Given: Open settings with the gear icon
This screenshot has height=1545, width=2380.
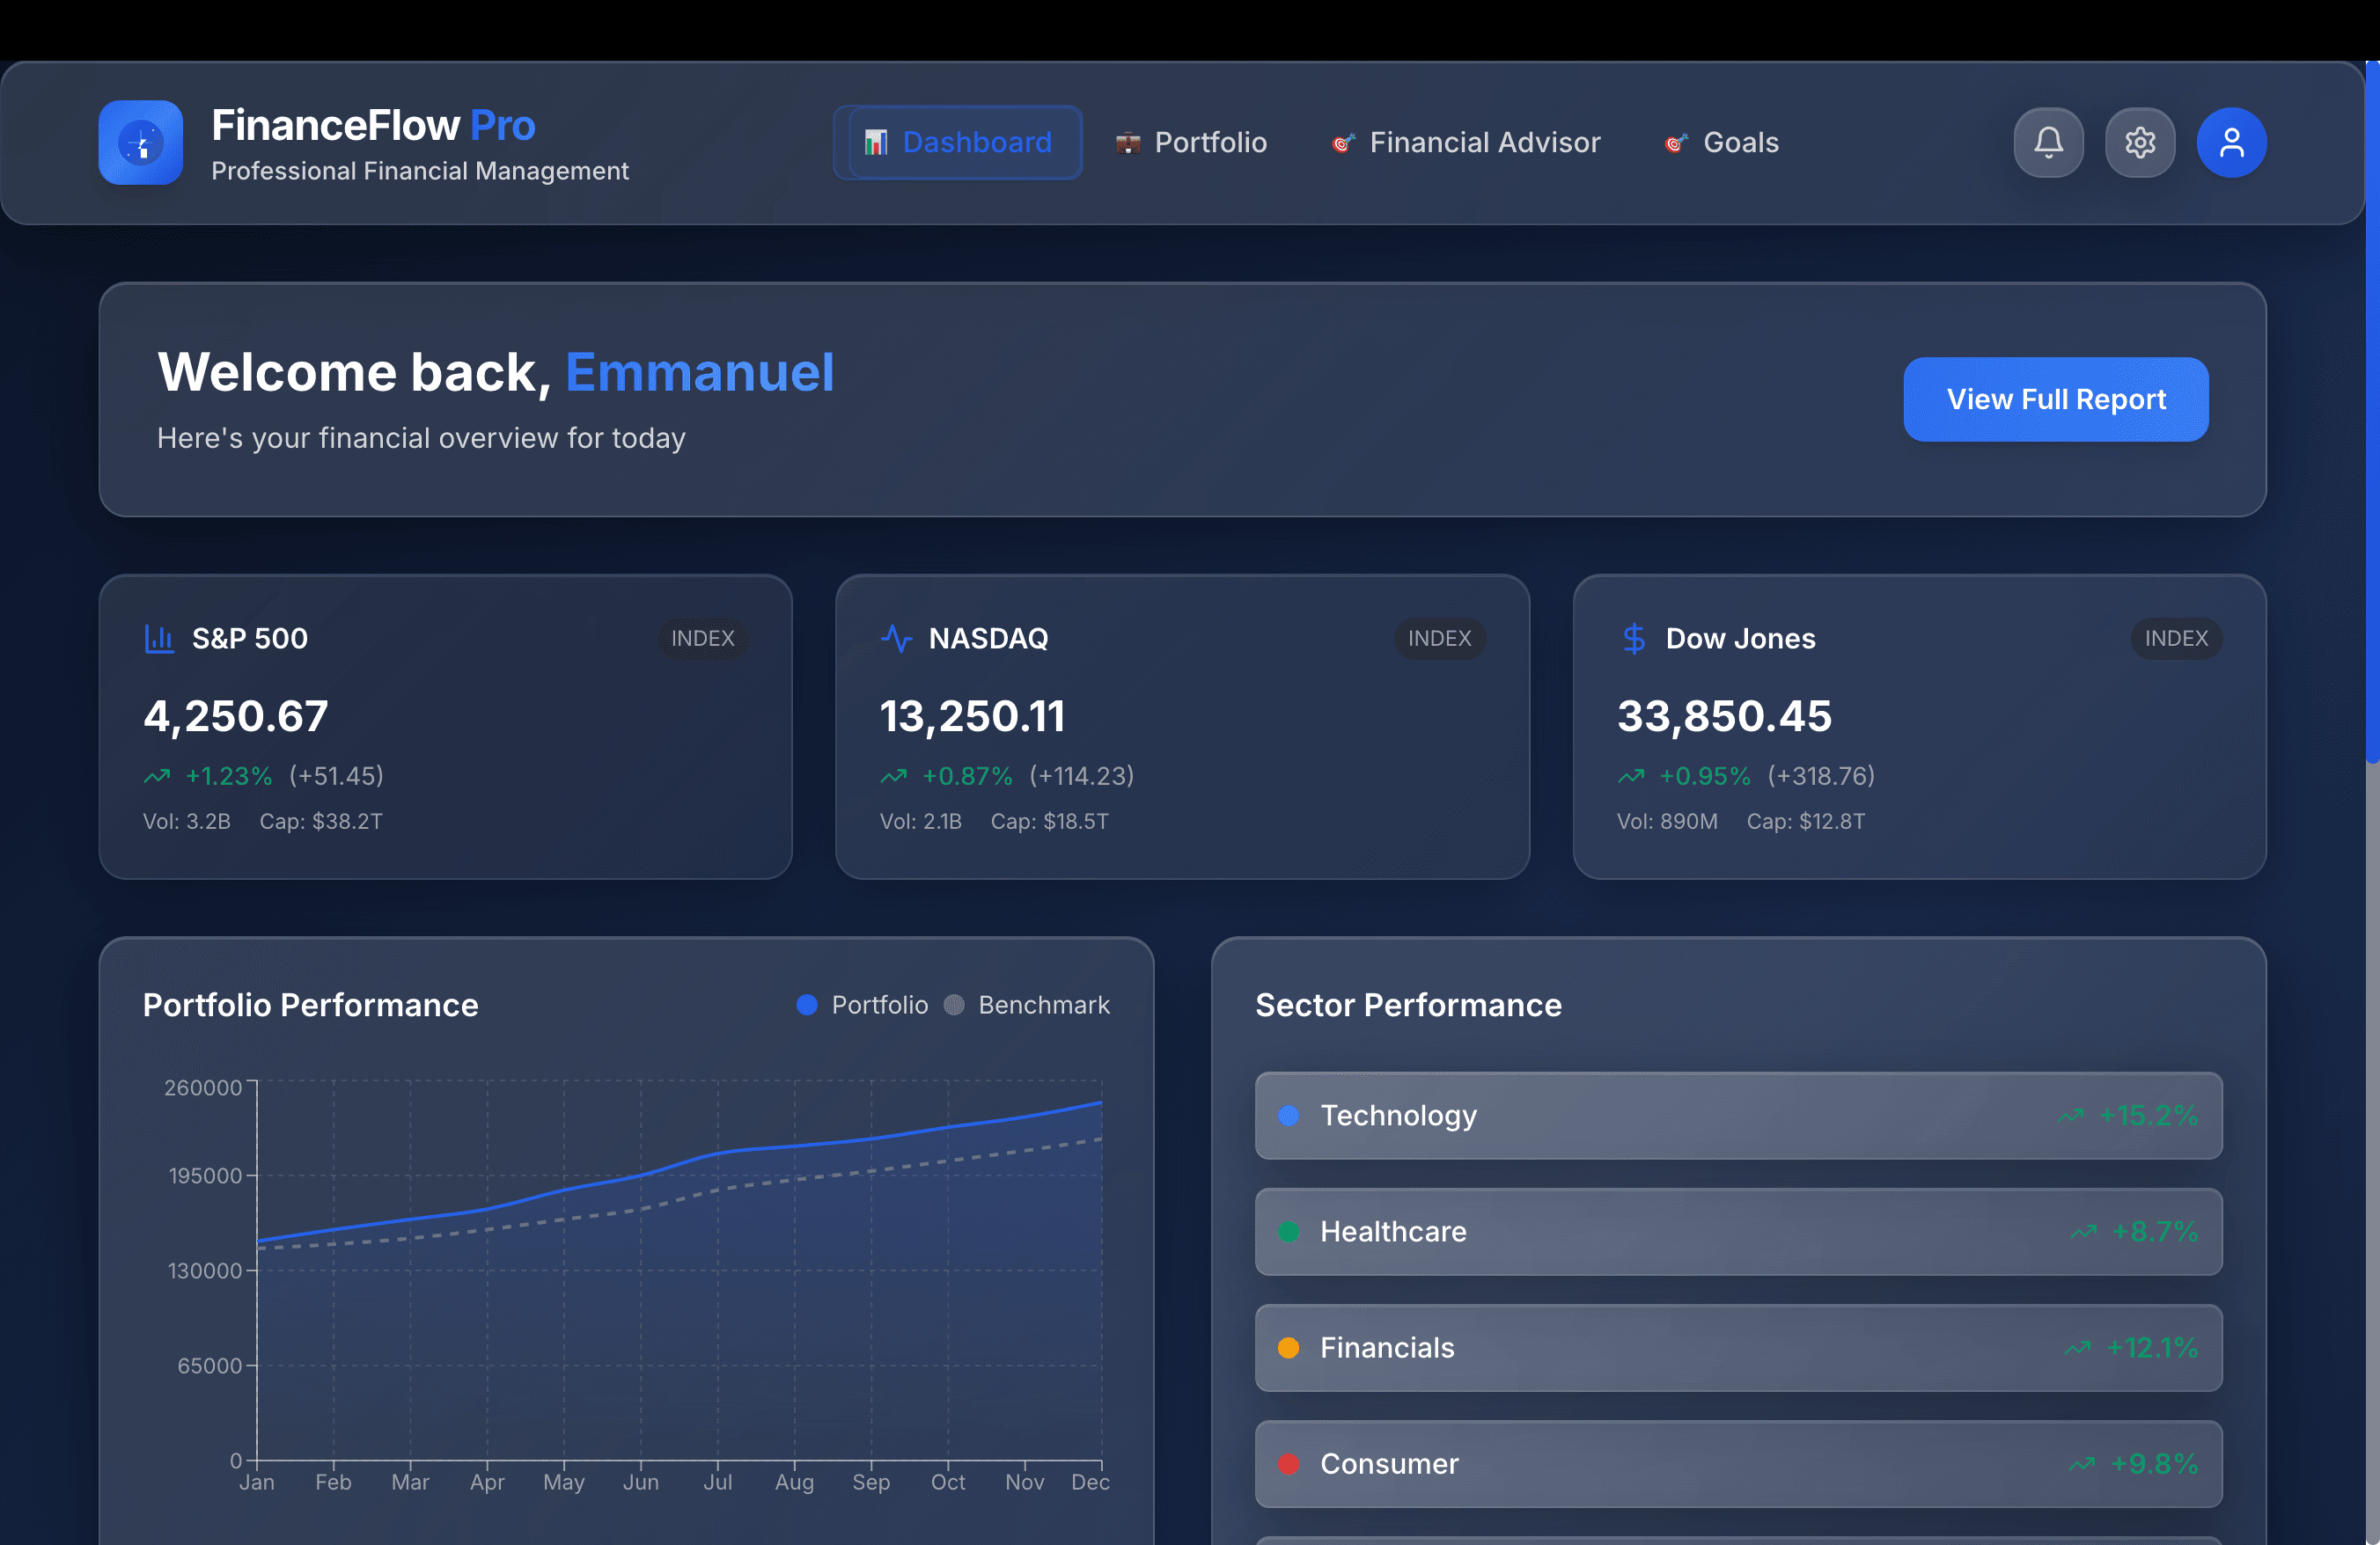Looking at the screenshot, I should 2140,142.
